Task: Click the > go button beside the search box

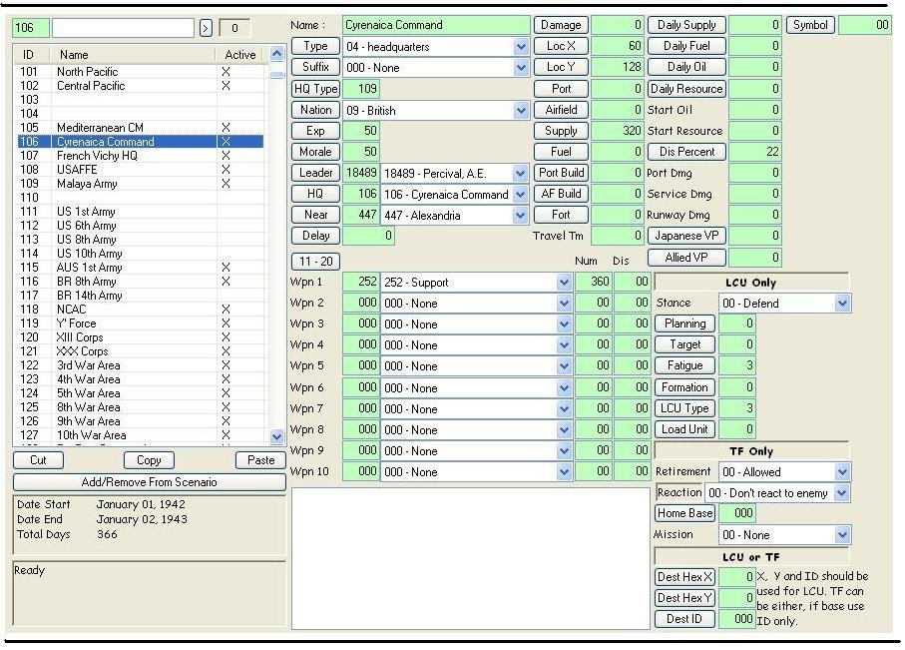Action: [207, 28]
